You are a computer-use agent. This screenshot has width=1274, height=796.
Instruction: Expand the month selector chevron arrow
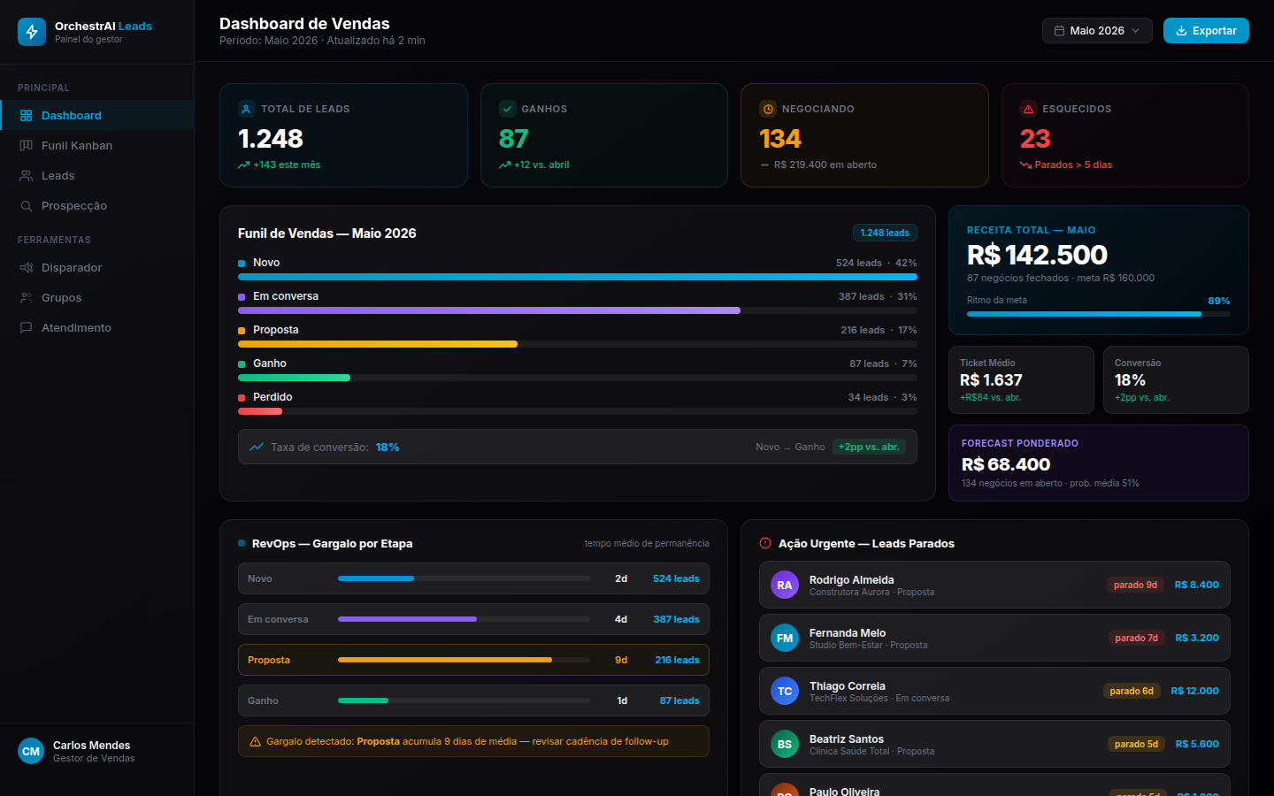click(x=1136, y=31)
